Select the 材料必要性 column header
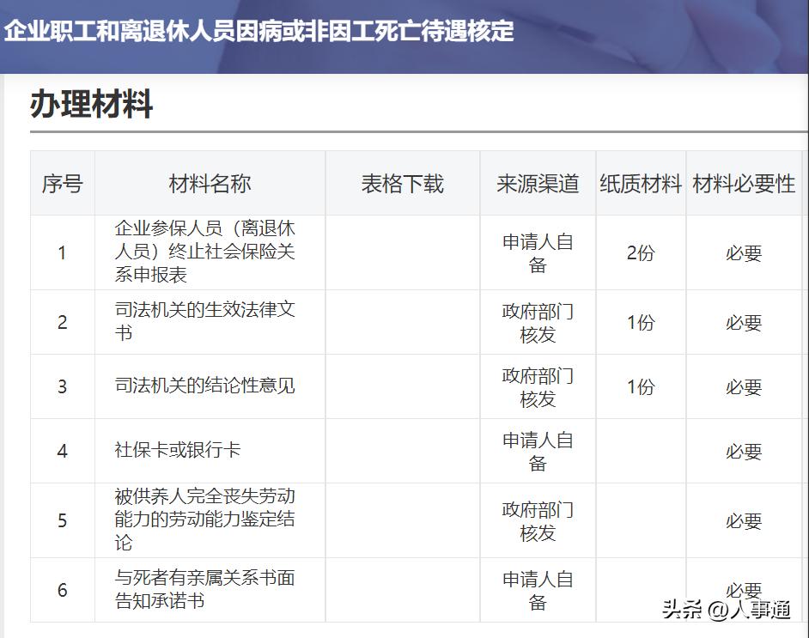Image resolution: width=809 pixels, height=638 pixels. click(744, 183)
